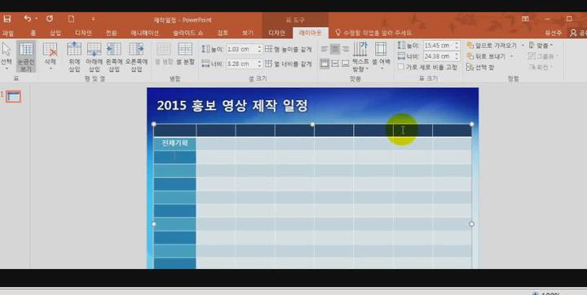Center cell text vertically
This screenshot has height=295, width=587.
pos(335,64)
